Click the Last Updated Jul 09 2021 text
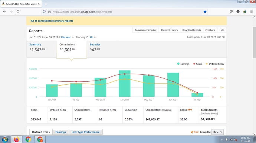The image size is (256, 143). (206, 37)
